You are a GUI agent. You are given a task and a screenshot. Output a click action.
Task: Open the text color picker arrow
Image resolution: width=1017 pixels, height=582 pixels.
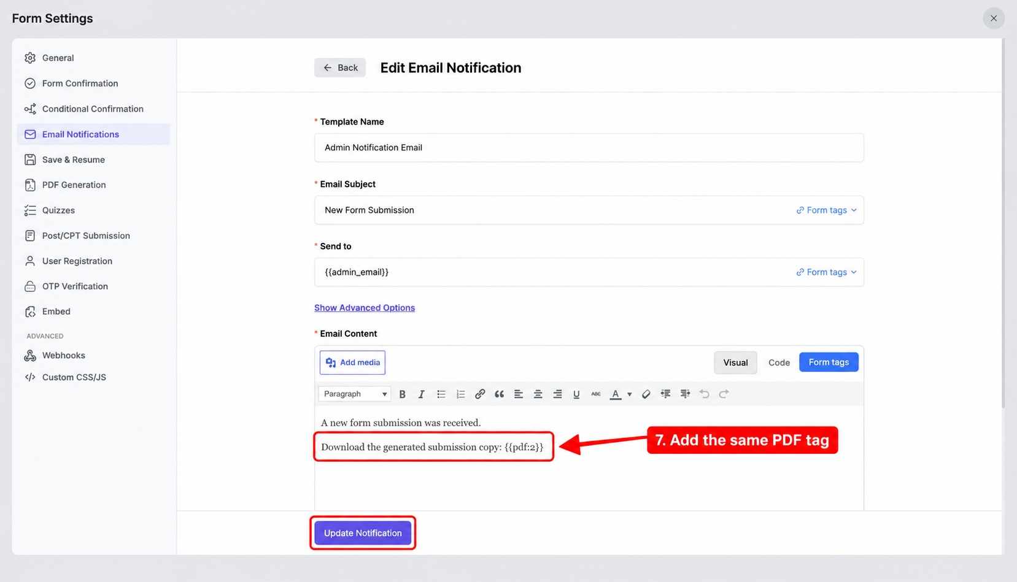629,394
